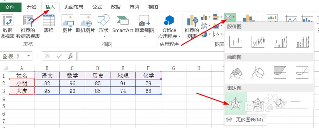The image size is (319, 128).
Task: Open Recommended PivotTables (推荐的数据透视表)
Action: tap(28, 26)
